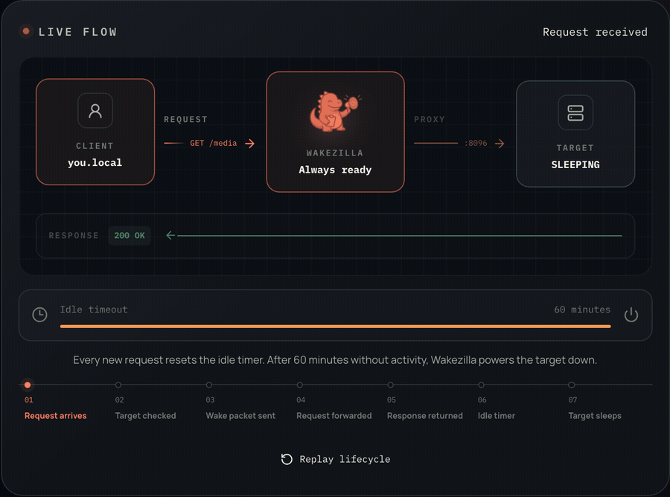
Task: Replay the lifecycle animation
Action: pyautogui.click(x=336, y=459)
